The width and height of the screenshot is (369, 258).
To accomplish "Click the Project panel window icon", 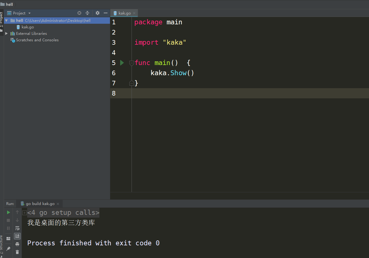I will [x=9, y=13].
